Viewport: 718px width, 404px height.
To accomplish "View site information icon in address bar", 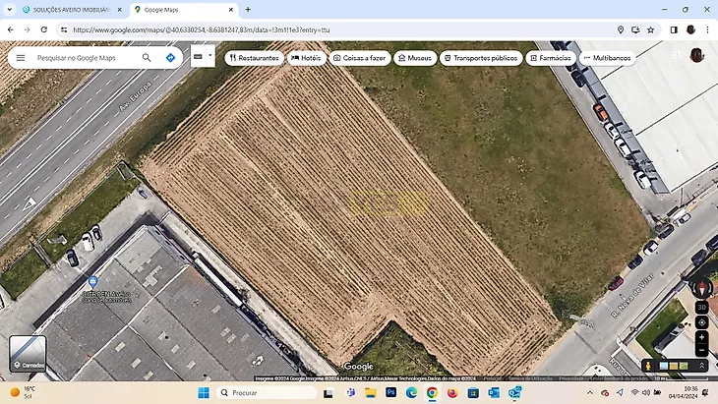I will [64, 29].
